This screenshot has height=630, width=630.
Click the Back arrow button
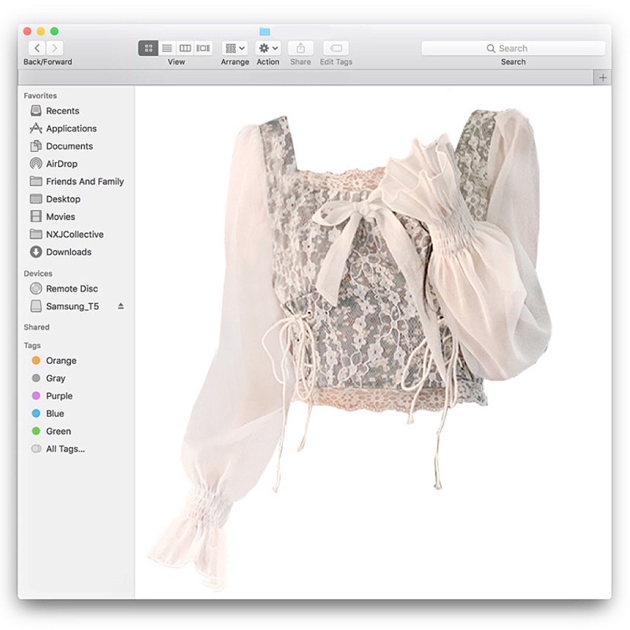[37, 48]
